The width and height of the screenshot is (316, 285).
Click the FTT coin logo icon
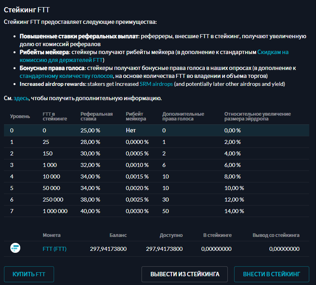(15, 249)
